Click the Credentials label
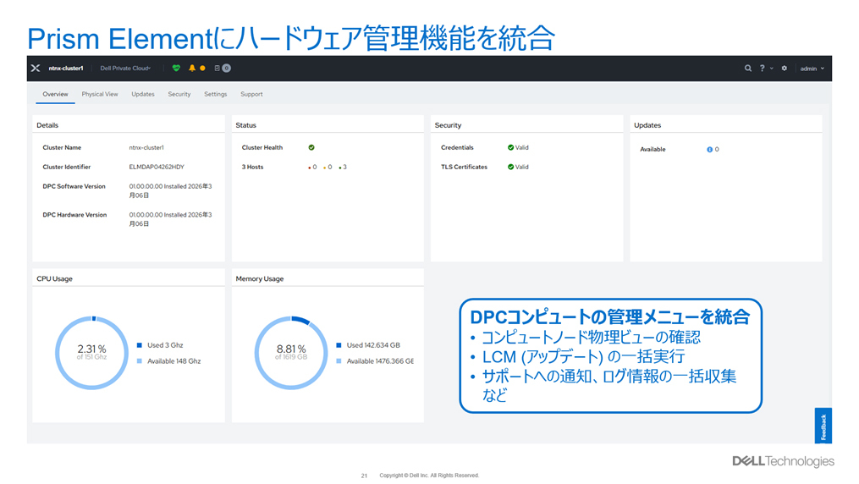The width and height of the screenshot is (859, 484). click(457, 147)
